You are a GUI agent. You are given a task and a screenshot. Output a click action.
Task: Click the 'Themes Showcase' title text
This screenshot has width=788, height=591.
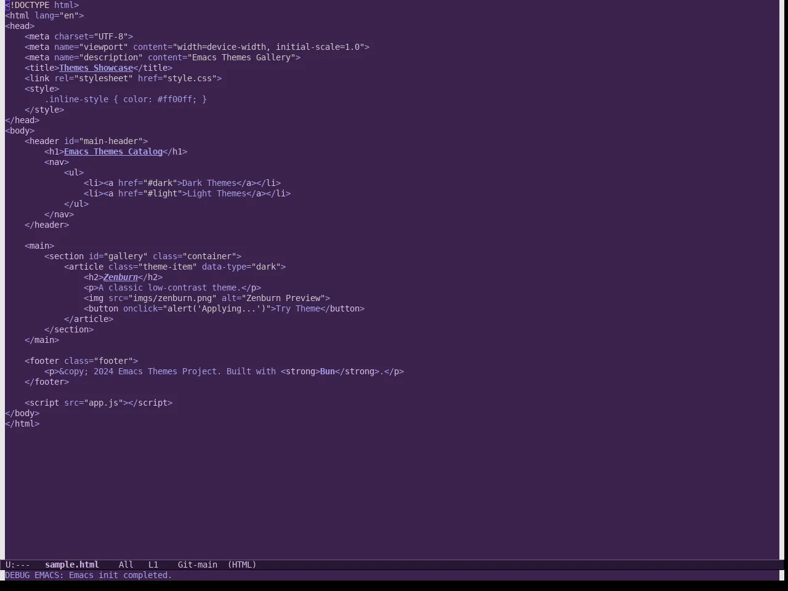pos(96,68)
